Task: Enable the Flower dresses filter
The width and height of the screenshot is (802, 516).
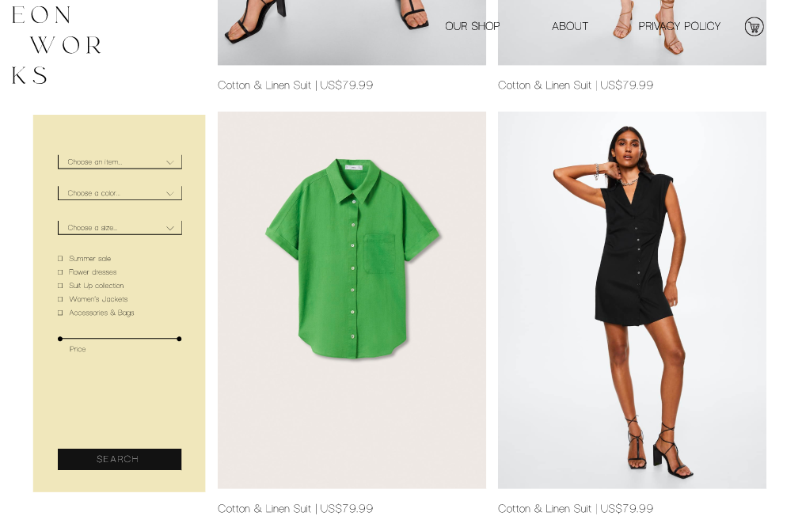Action: (x=60, y=272)
